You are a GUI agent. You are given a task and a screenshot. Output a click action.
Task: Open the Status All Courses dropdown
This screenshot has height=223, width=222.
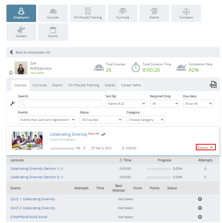click(101, 120)
